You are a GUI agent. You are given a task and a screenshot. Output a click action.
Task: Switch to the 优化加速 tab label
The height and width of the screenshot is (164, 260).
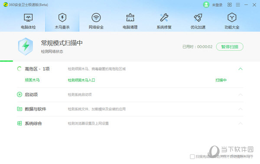click(x=198, y=27)
